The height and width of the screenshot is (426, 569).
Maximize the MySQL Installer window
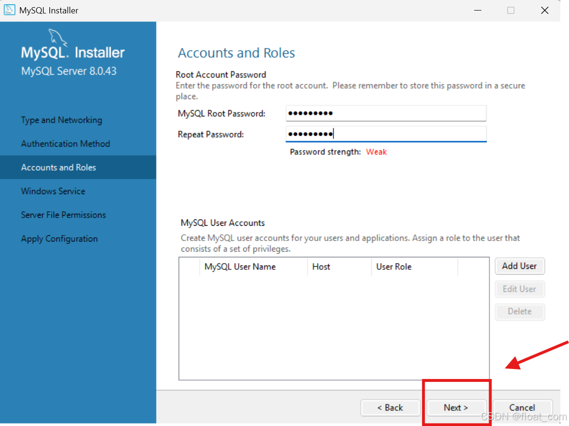511,10
